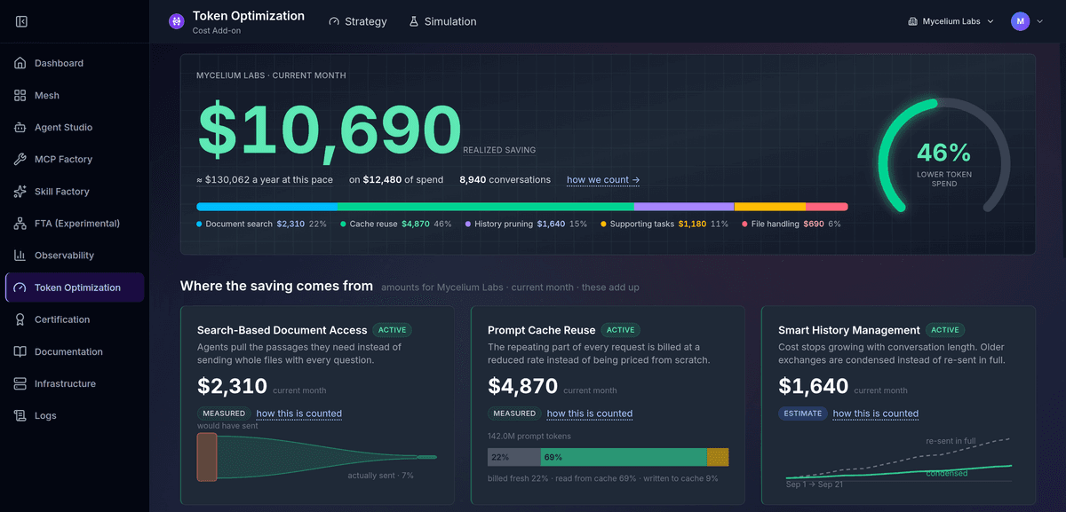Click the yellow Supporting tasks bar segment

(770, 207)
